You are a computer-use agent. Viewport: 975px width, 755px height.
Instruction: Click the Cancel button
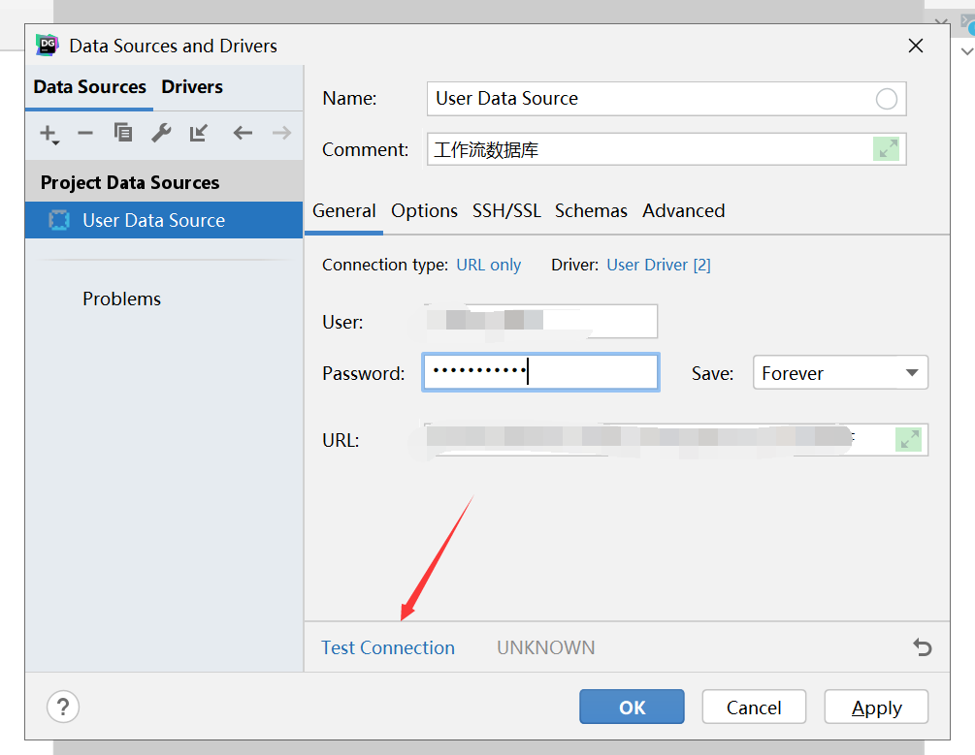[x=754, y=708]
